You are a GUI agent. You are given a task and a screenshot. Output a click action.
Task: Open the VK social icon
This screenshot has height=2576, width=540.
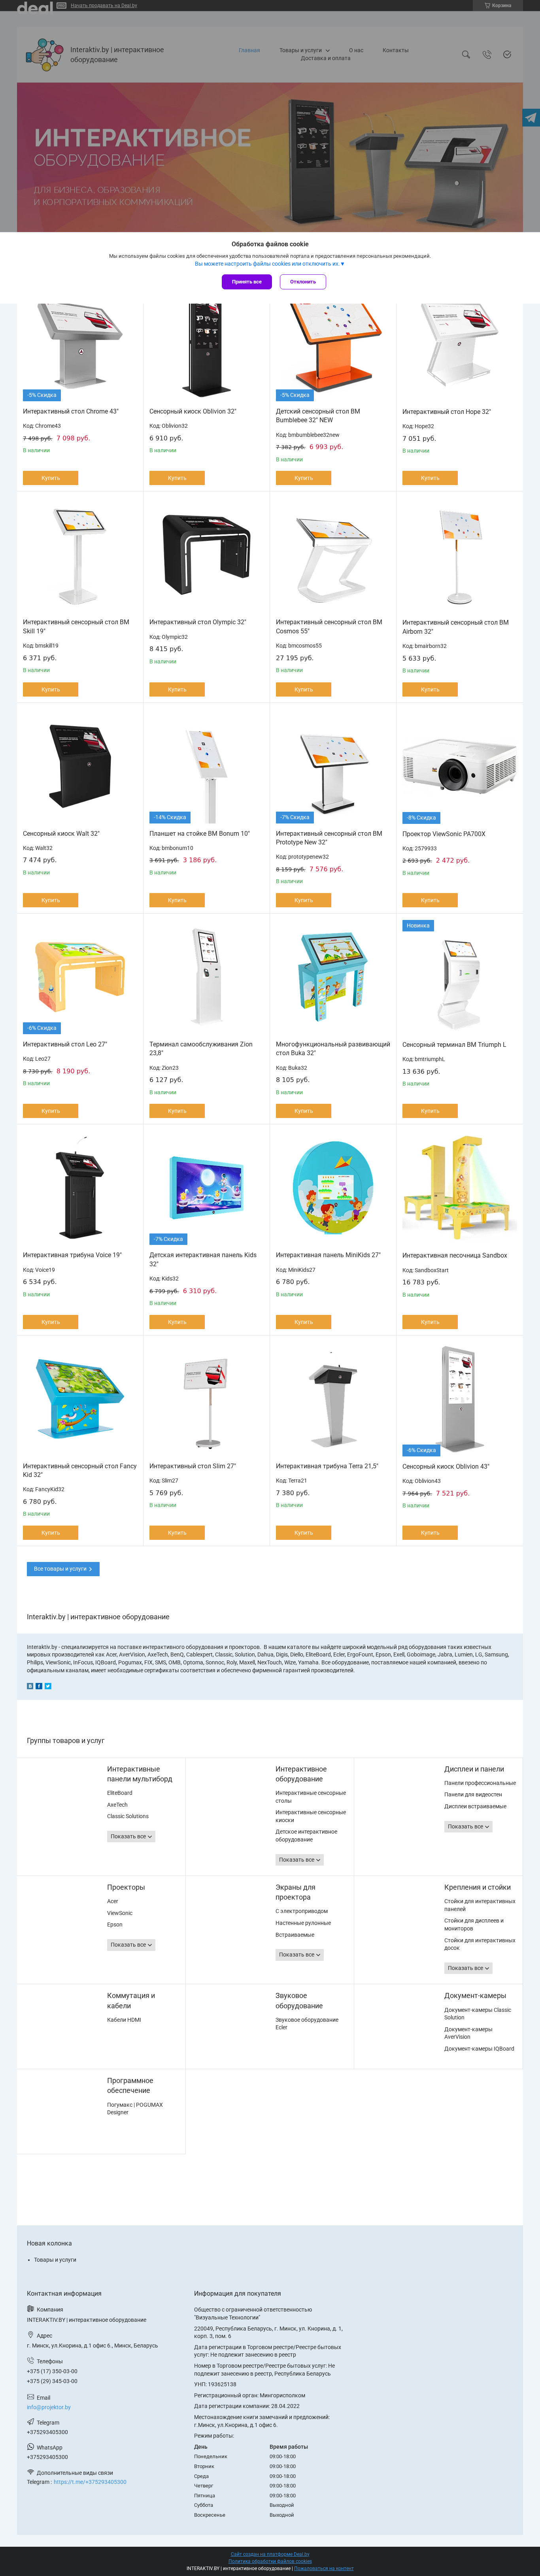(30, 1686)
